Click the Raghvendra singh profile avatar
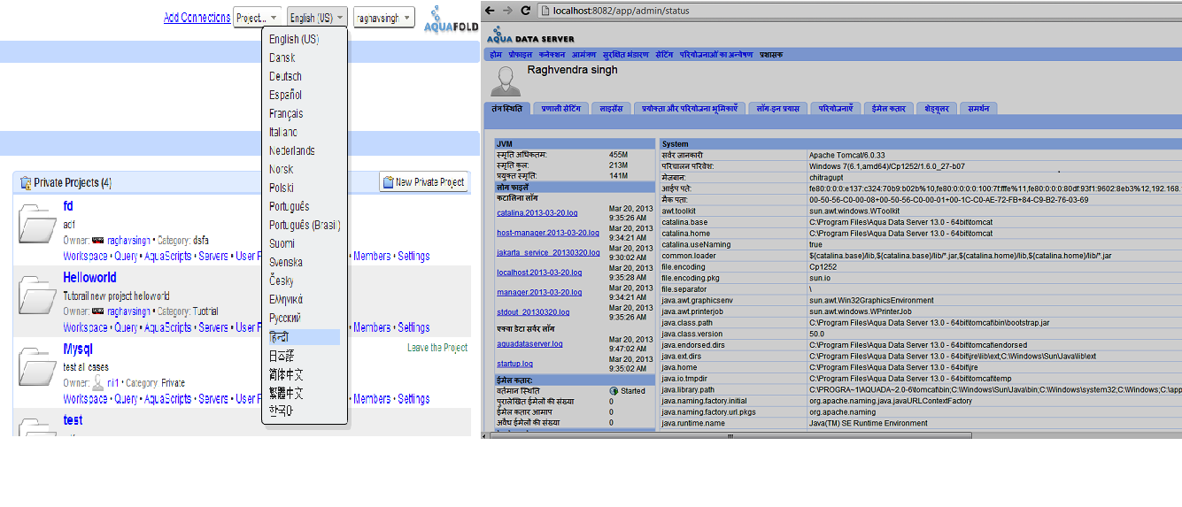1182x507 pixels. (x=504, y=81)
